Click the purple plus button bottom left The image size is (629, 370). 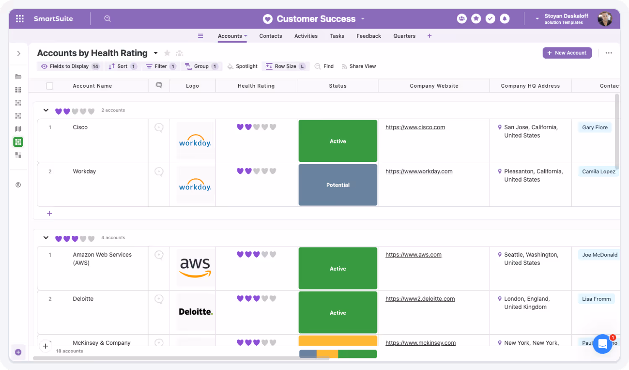pyautogui.click(x=18, y=352)
